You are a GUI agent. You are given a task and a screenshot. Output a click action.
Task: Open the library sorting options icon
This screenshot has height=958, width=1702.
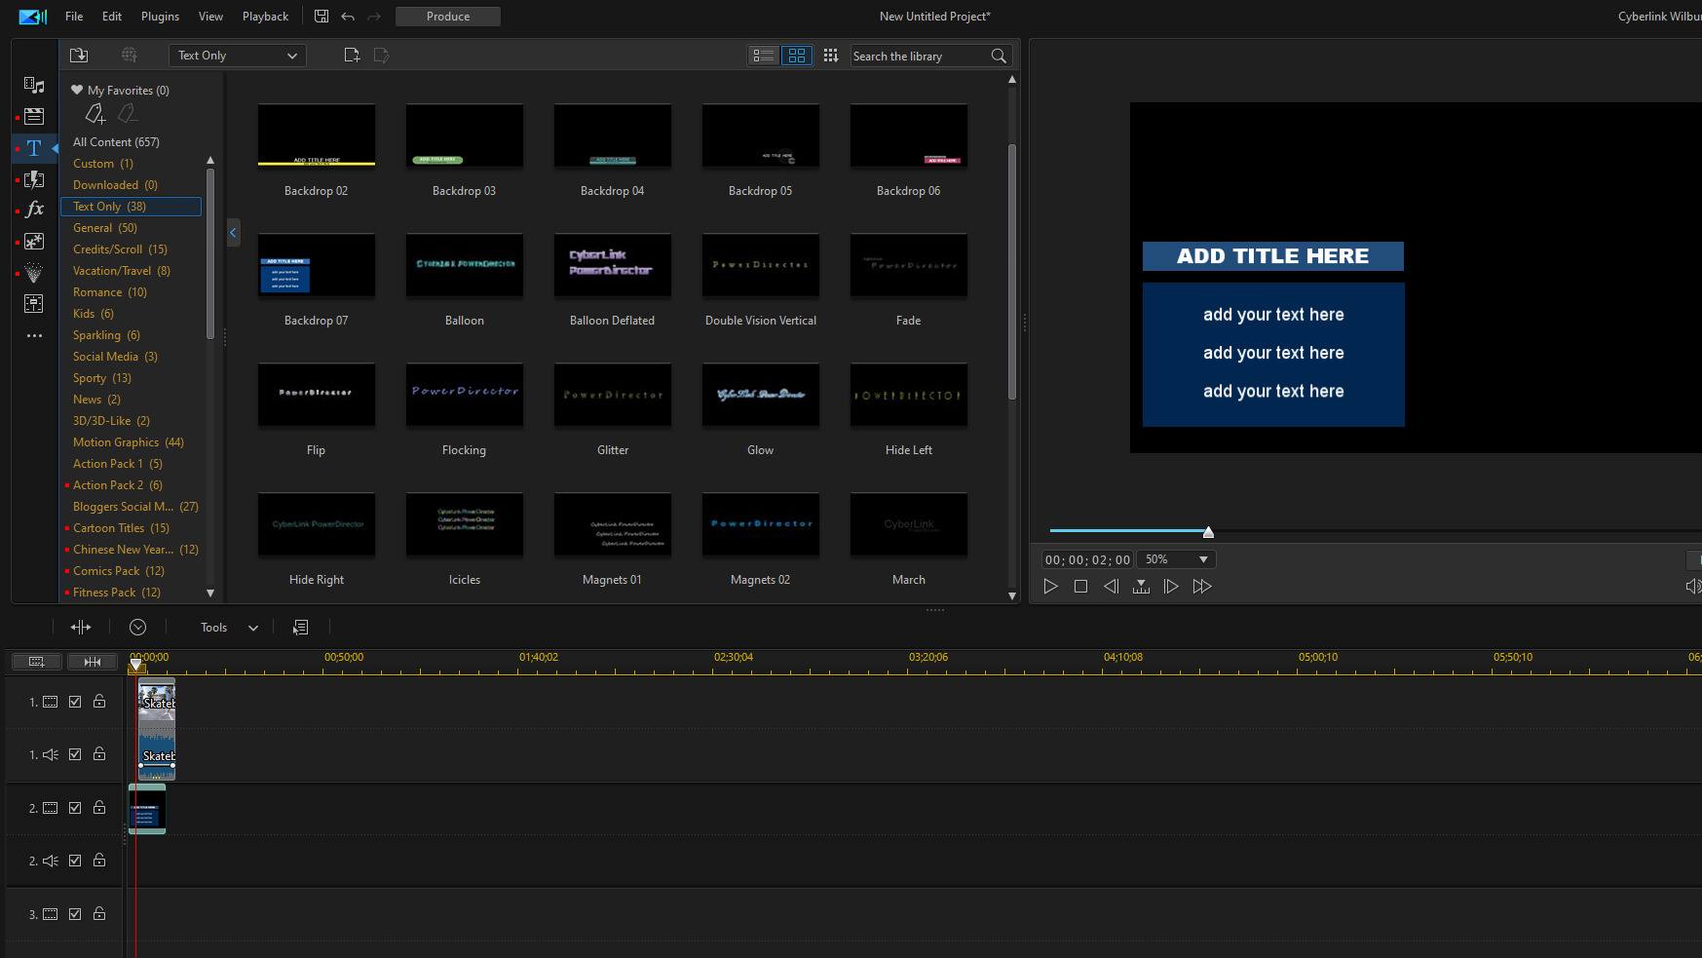click(831, 56)
